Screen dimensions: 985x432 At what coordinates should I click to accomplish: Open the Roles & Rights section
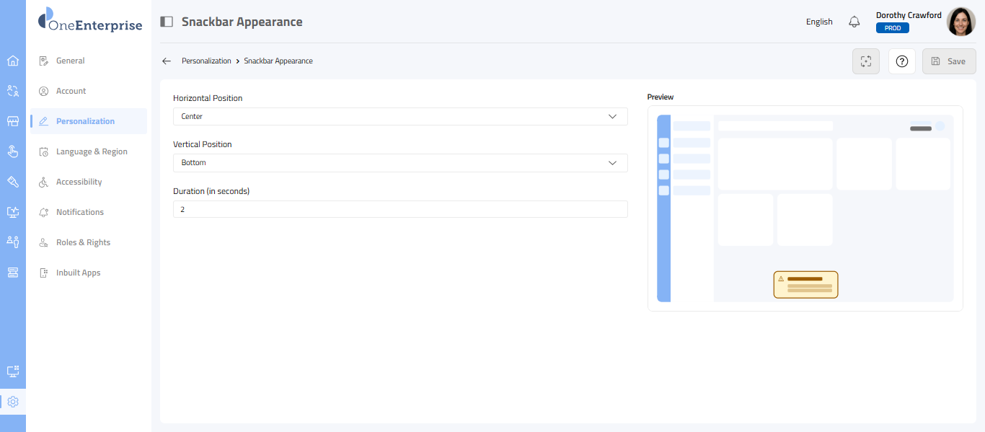pyautogui.click(x=83, y=242)
